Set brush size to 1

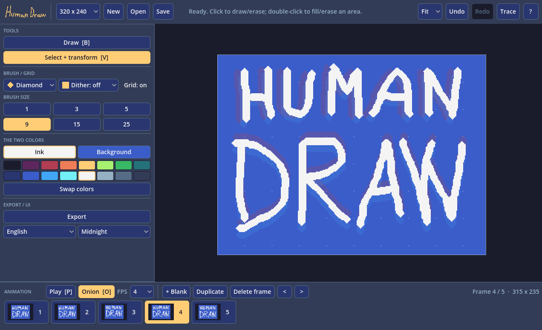tap(27, 109)
